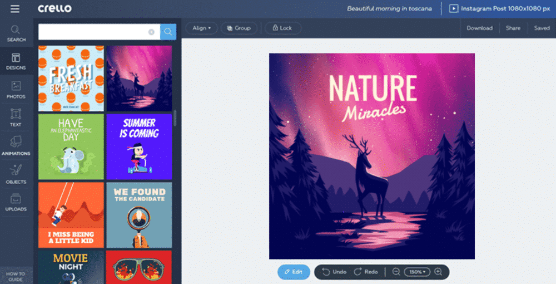Open the Text sidebar panel

[x=16, y=117]
